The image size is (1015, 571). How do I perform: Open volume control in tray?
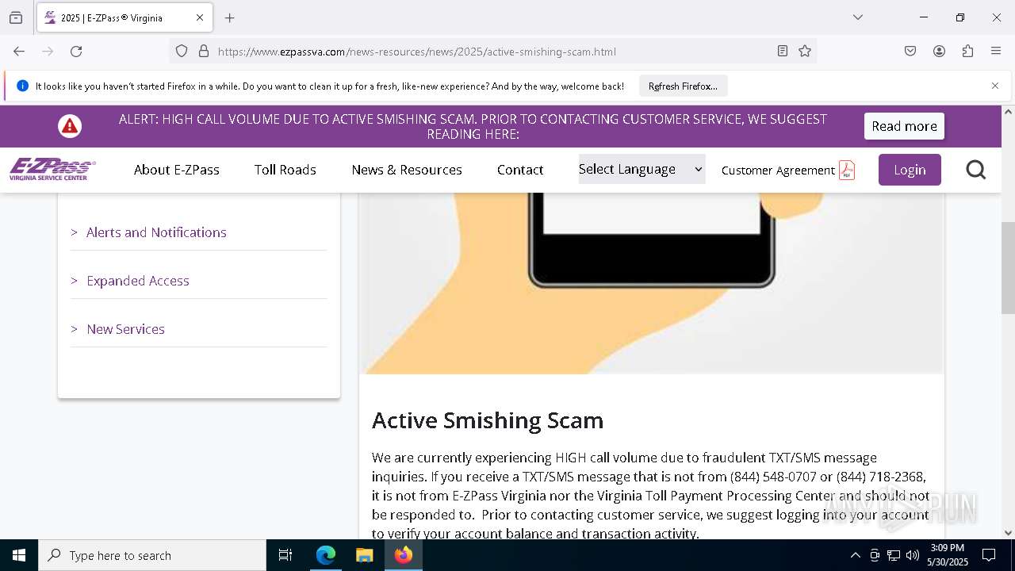point(913,555)
